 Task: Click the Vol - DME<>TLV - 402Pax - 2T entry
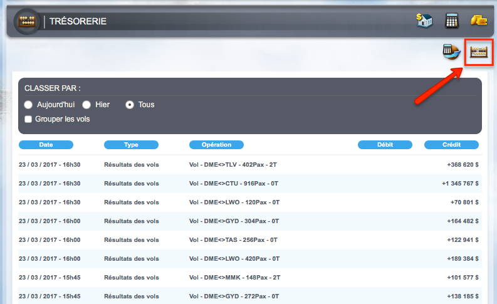pos(233,165)
